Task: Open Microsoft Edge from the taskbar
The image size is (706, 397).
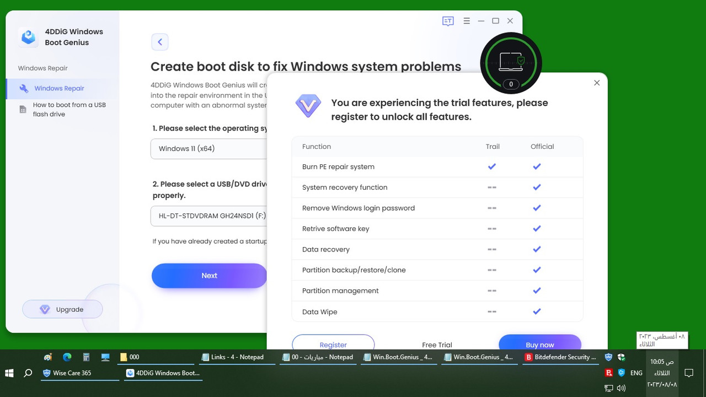Action: pos(67,357)
